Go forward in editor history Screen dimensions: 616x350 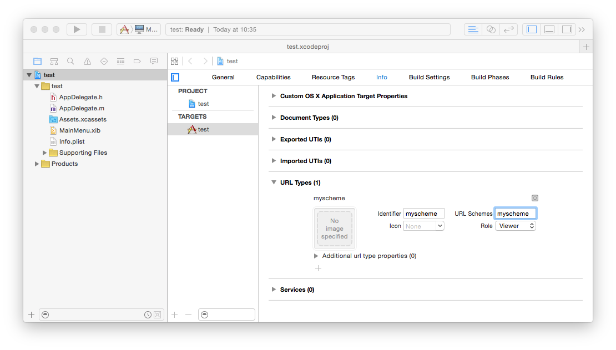[205, 61]
